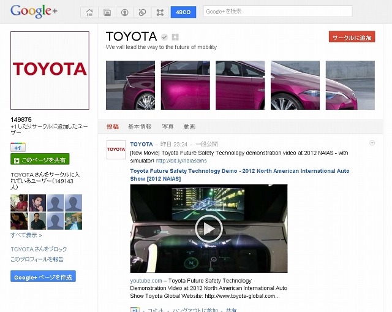The height and width of the screenshot is (312, 392).
Task: Play the Toyota safety demo video
Action: 209,229
